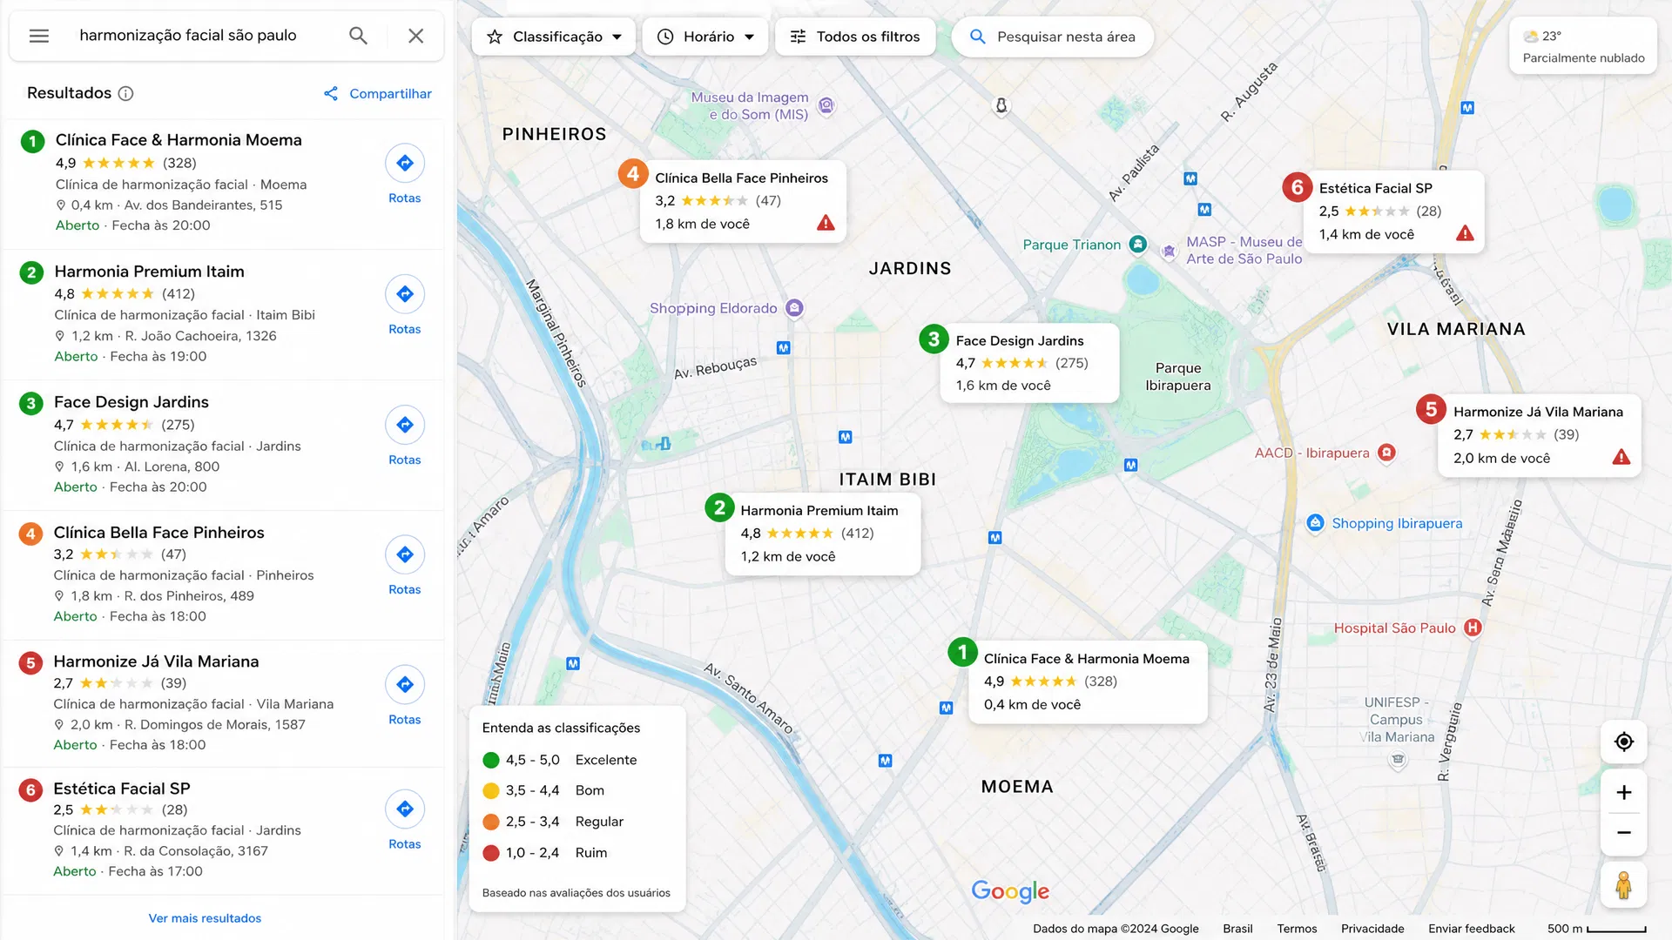Click address Av. dos Bandeirantes, 515
The image size is (1672, 940).
pos(203,205)
